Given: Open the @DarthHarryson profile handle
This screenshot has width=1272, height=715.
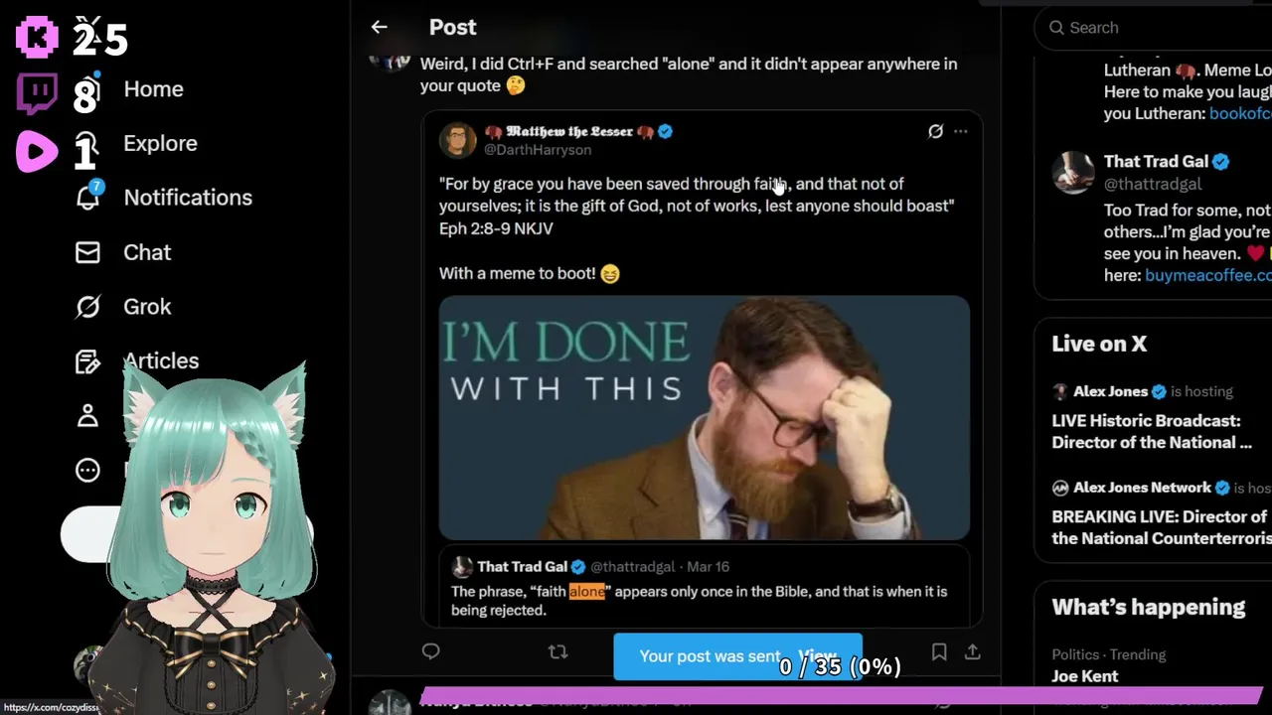Looking at the screenshot, I should coord(538,150).
